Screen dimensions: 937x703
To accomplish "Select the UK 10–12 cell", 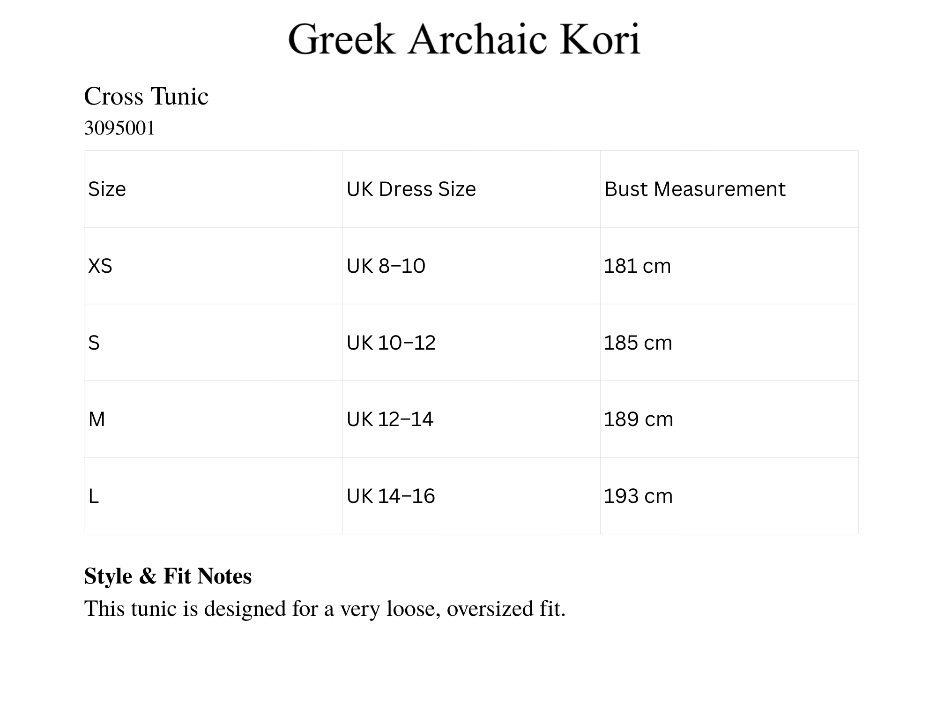I will [x=391, y=343].
